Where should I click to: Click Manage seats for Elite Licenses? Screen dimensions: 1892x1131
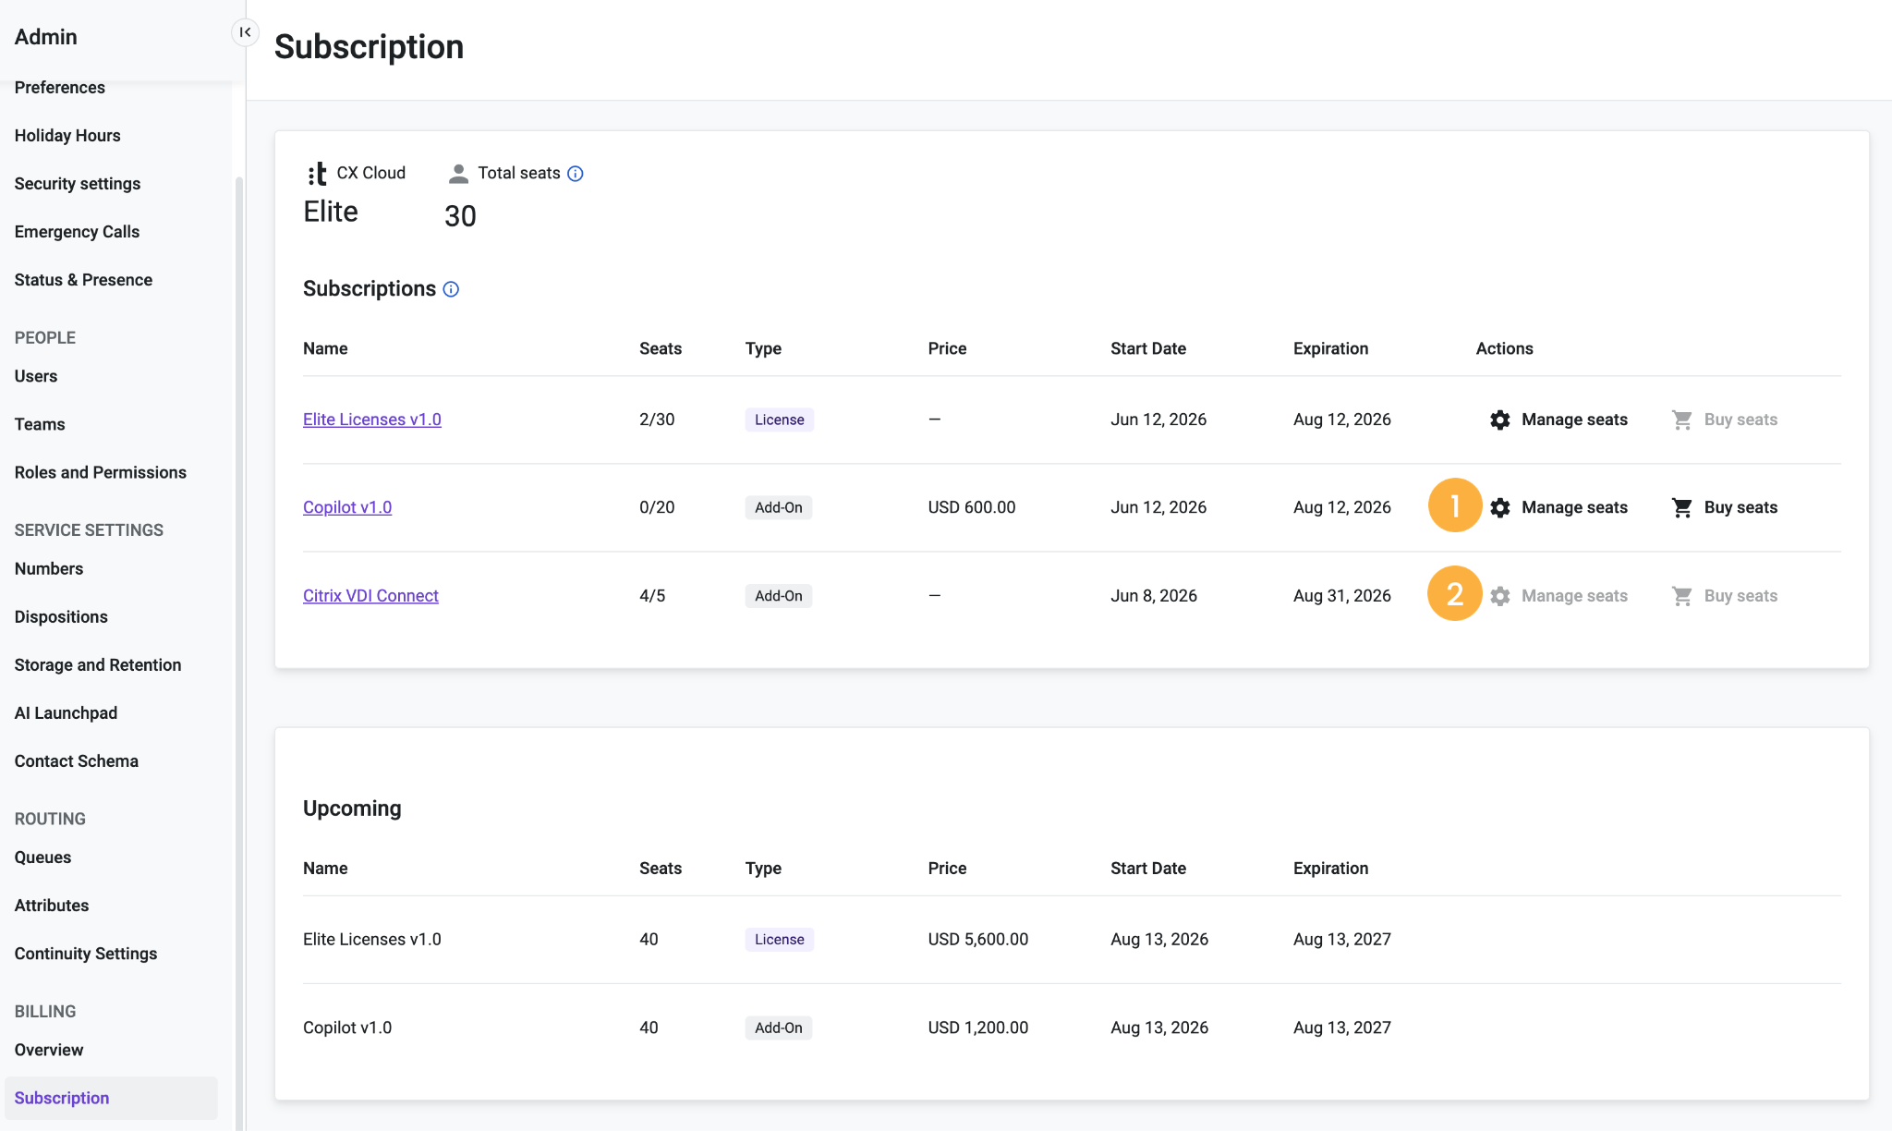tap(1574, 420)
